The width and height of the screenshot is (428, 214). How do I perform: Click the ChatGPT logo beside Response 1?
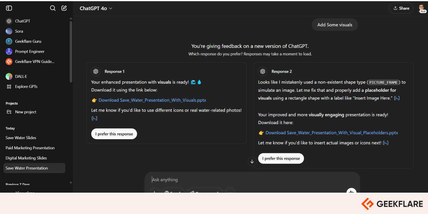click(x=96, y=71)
